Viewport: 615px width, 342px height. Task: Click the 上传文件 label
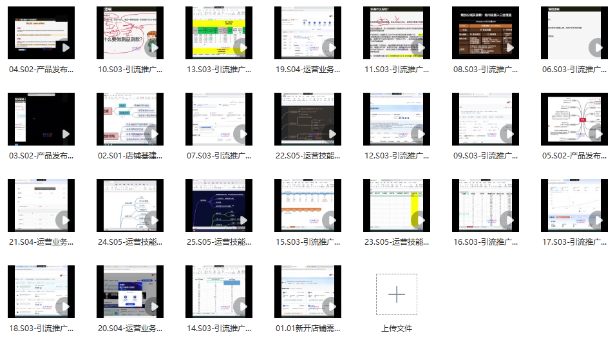coord(397,328)
